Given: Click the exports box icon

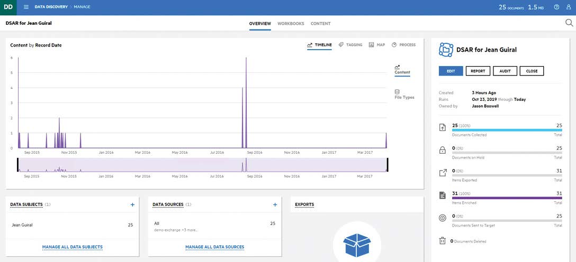Looking at the screenshot, I should [x=357, y=245].
